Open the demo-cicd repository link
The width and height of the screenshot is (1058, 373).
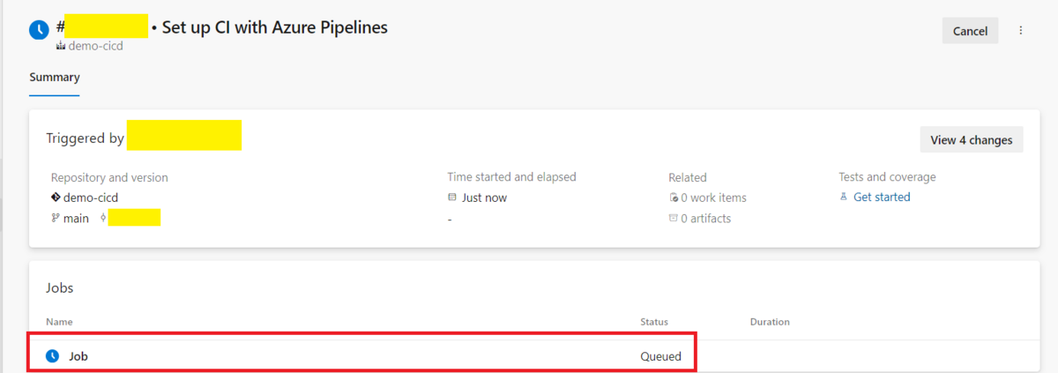tap(91, 198)
